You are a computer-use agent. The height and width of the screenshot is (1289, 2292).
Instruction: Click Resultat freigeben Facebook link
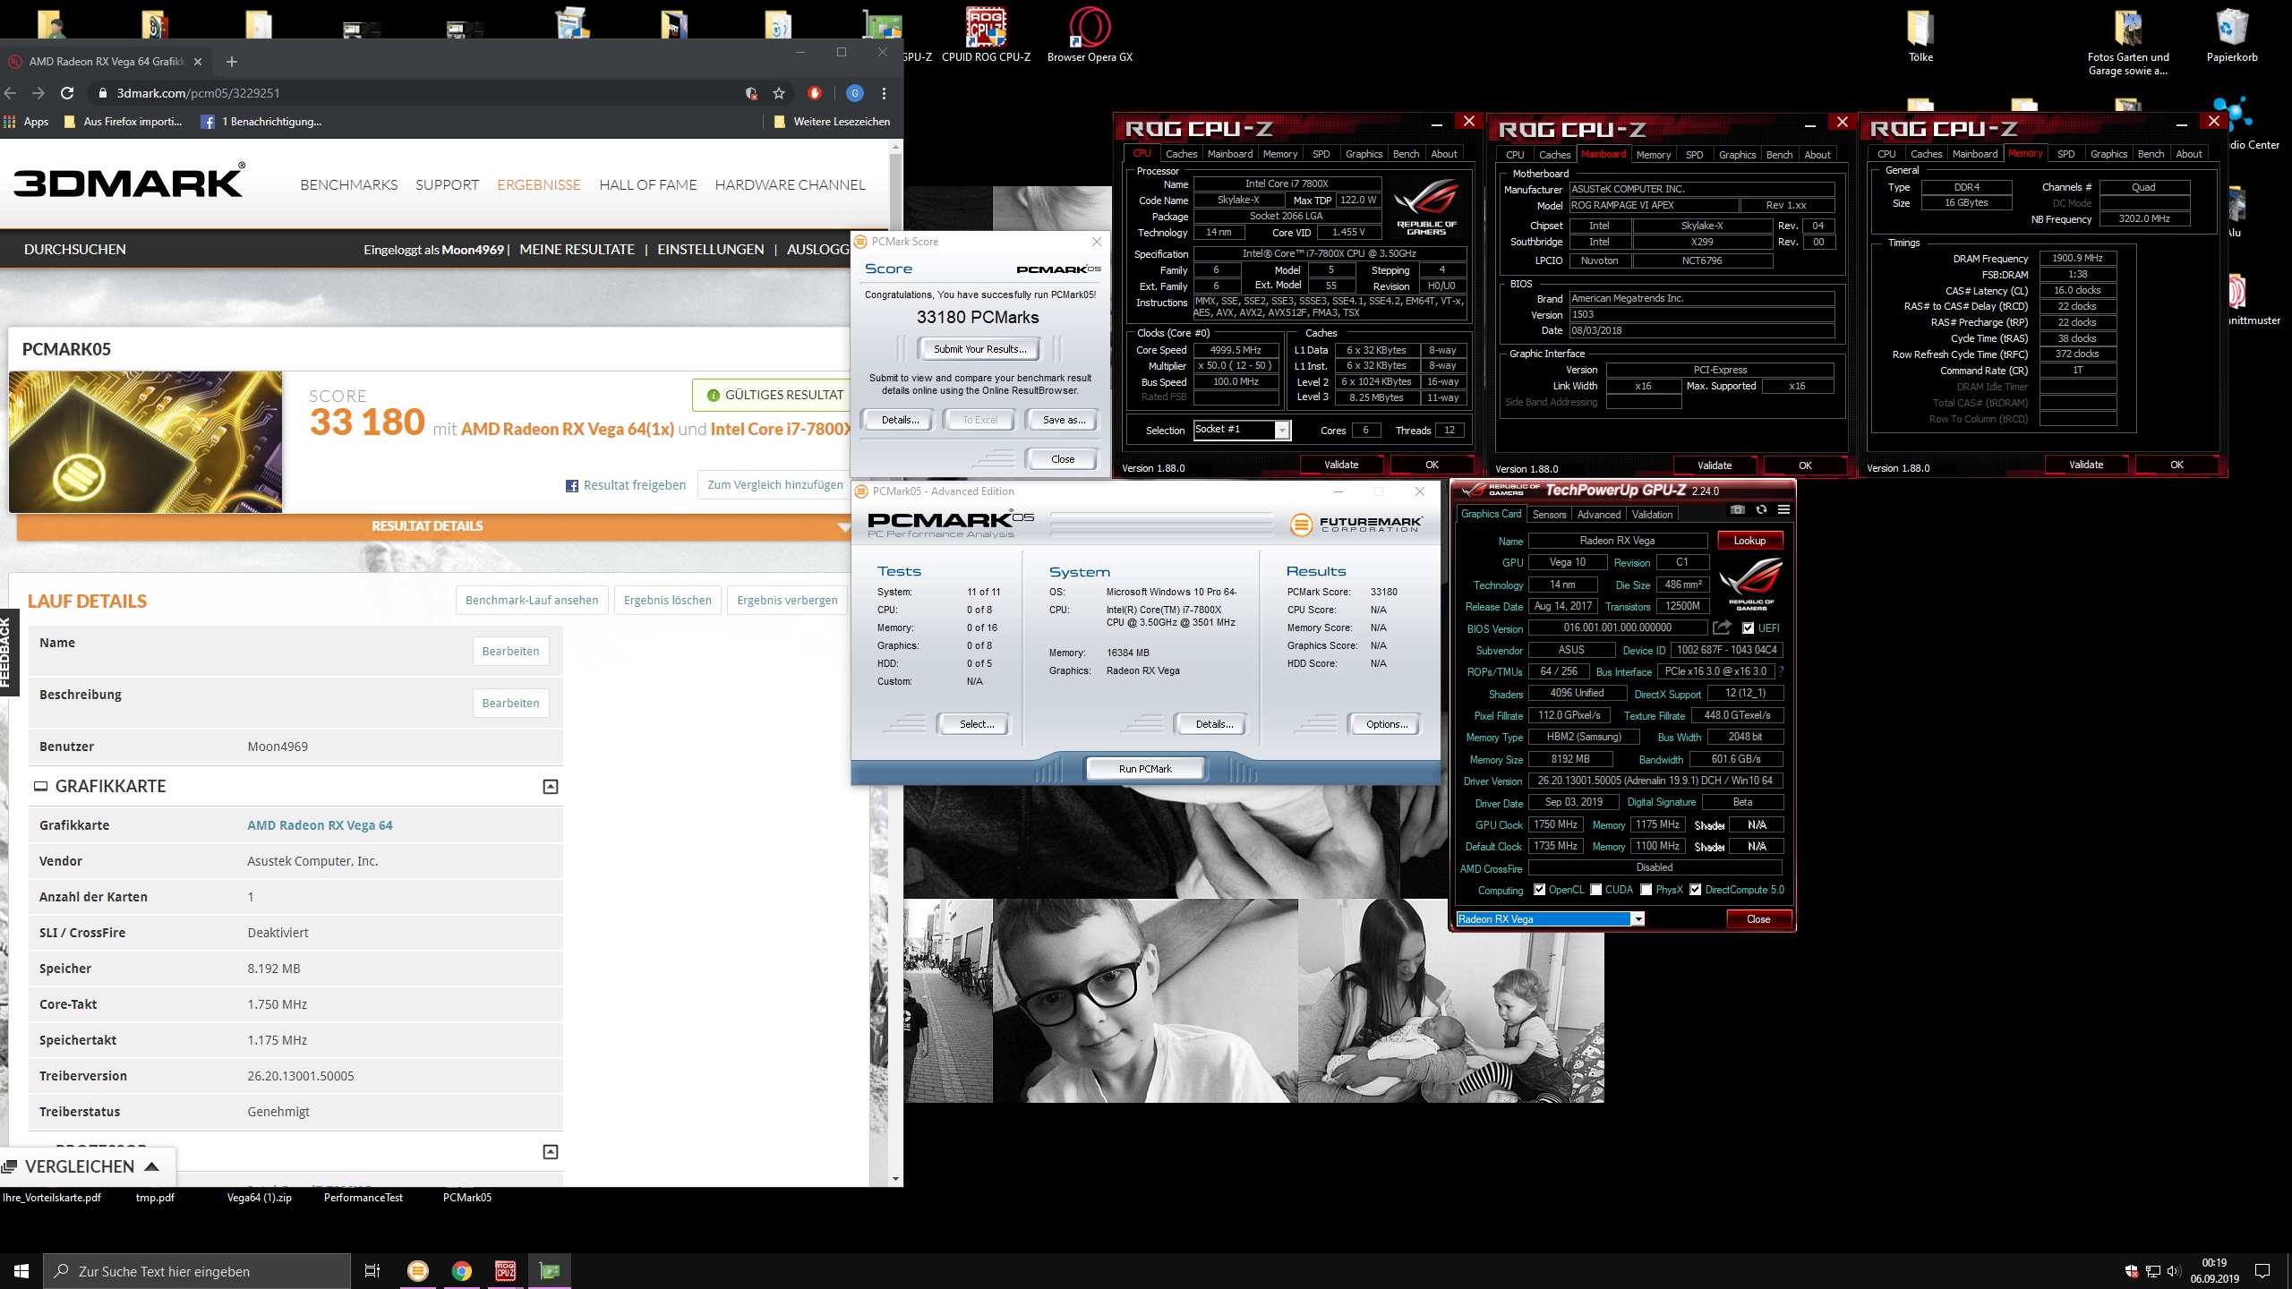click(x=626, y=485)
